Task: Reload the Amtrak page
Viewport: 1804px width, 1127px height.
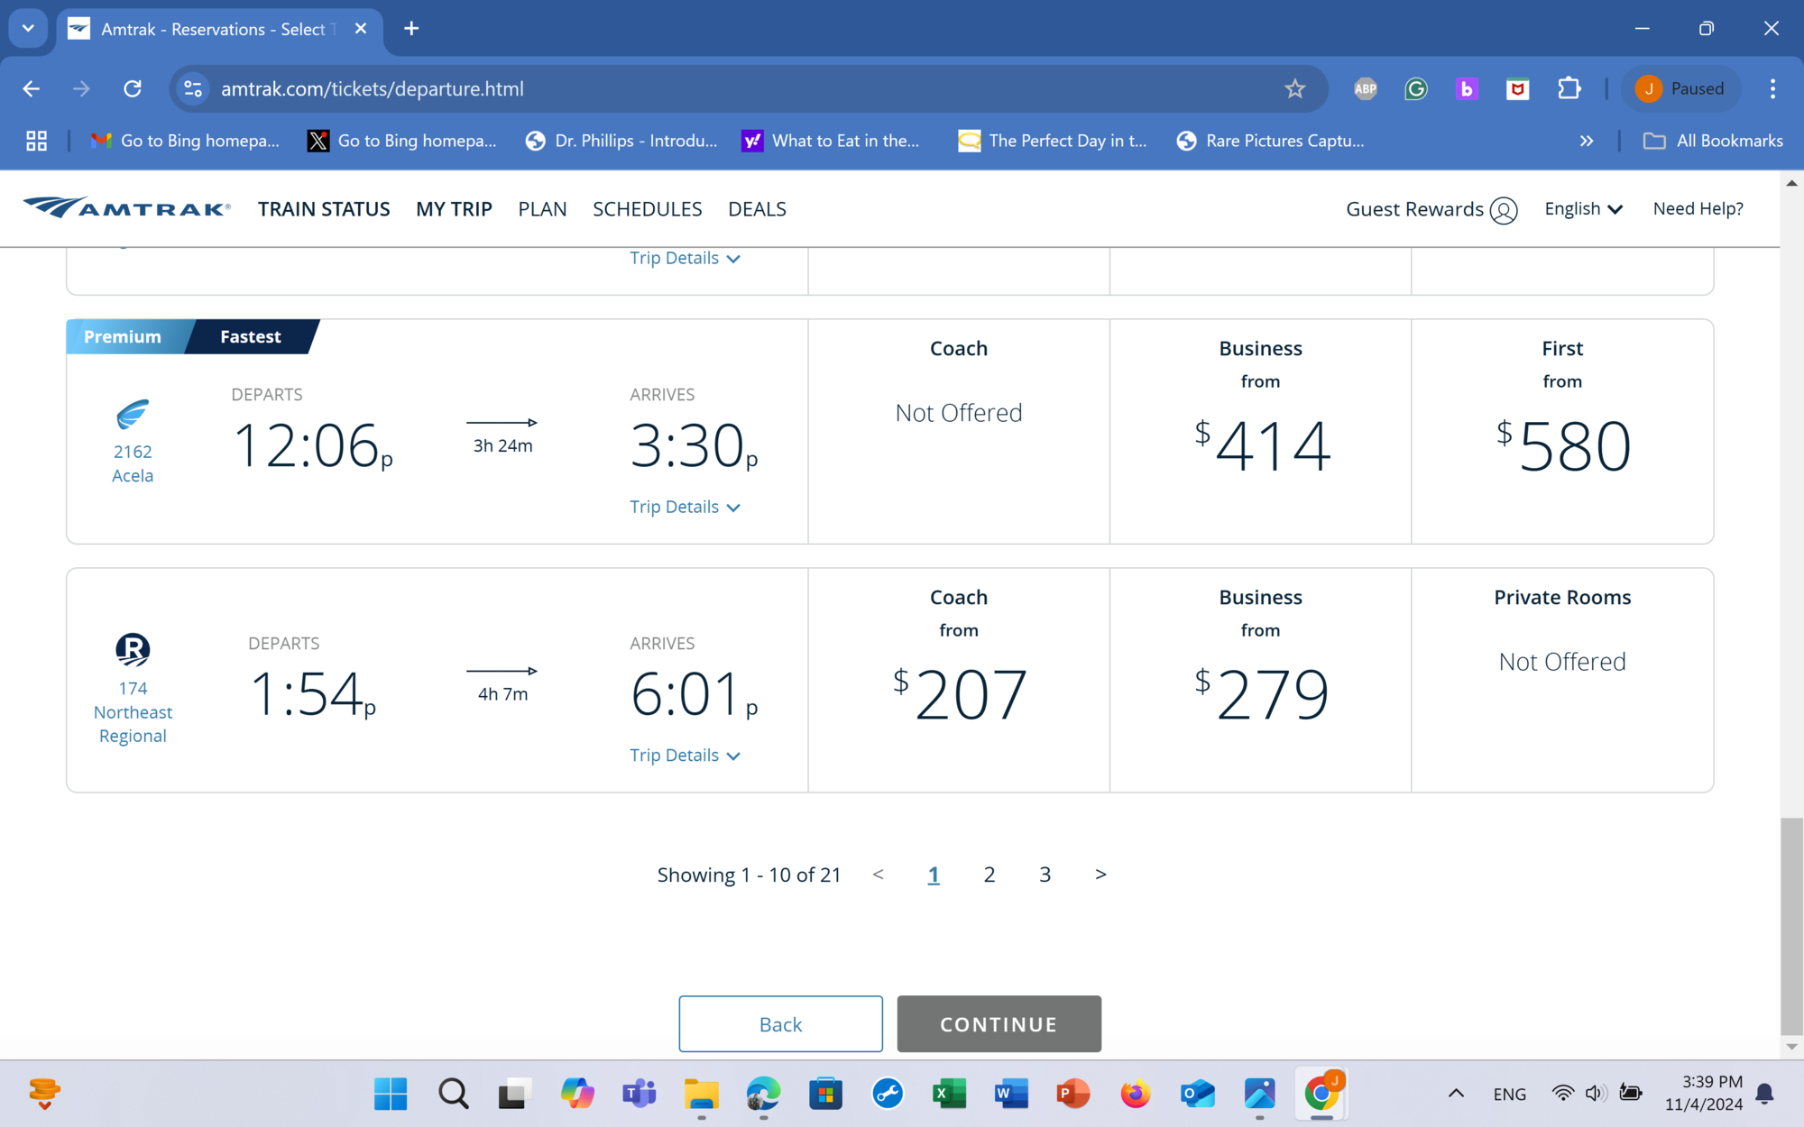Action: click(x=133, y=88)
